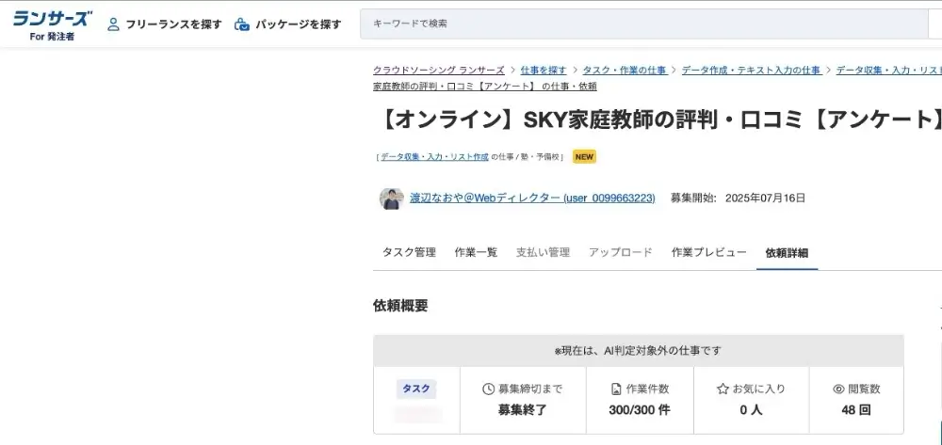Switch to the タスク管理 tab
Image resolution: width=942 pixels, height=445 pixels.
409,252
